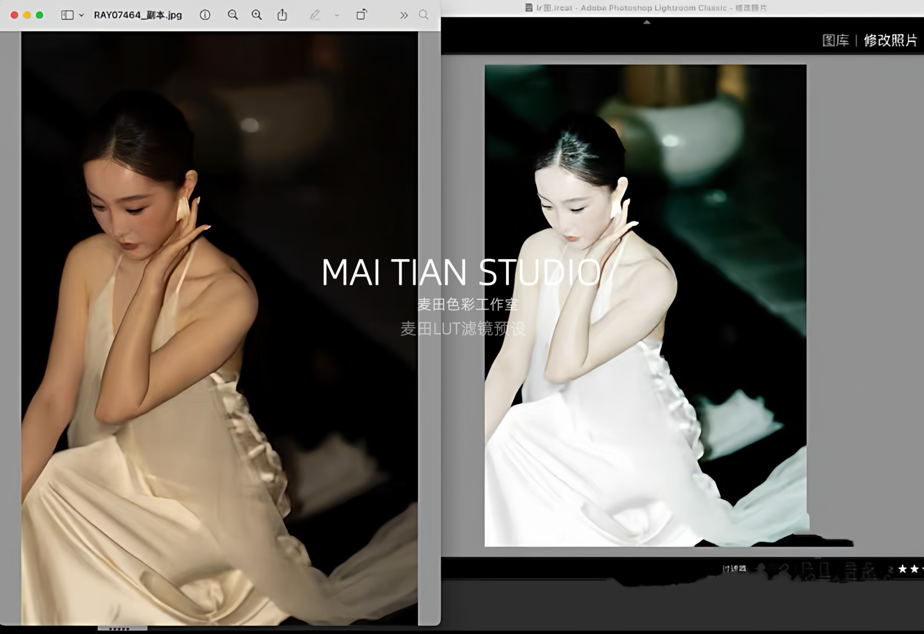Click the first filter rating star
This screenshot has height=634, width=924.
[x=903, y=569]
